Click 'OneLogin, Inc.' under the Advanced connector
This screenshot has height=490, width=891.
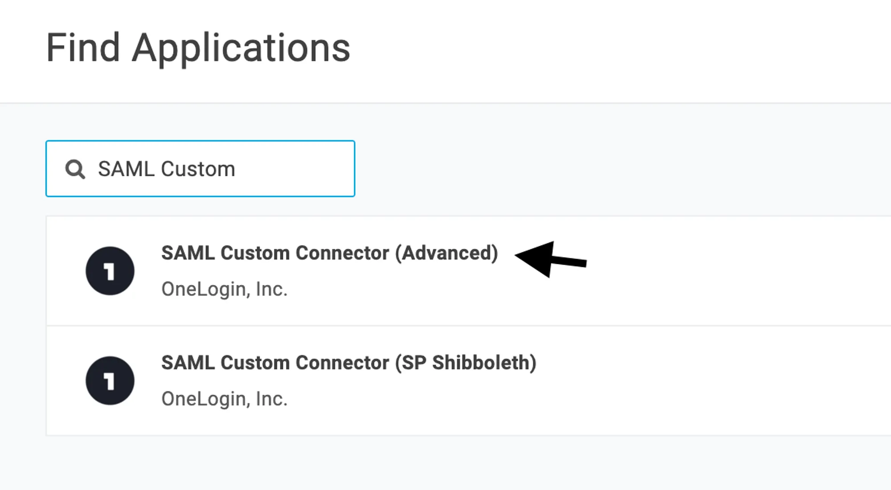pos(224,289)
